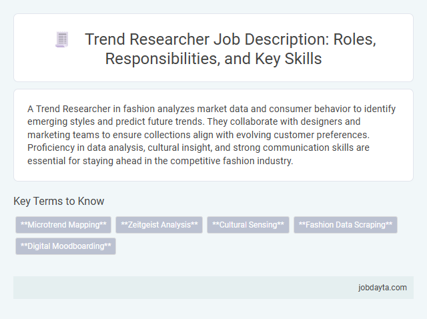
Task: Open the Digital Moodboarding tag
Action: pos(65,246)
